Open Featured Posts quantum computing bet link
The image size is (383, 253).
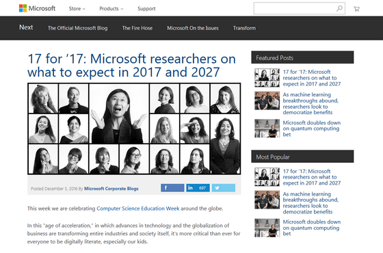(312, 129)
